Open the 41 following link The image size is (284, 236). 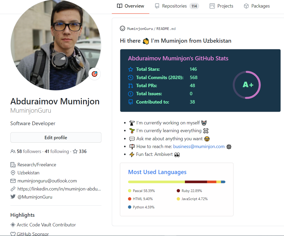coord(57,151)
